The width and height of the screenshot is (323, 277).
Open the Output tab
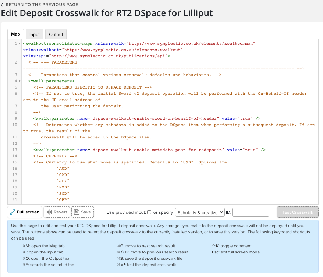tap(56, 34)
